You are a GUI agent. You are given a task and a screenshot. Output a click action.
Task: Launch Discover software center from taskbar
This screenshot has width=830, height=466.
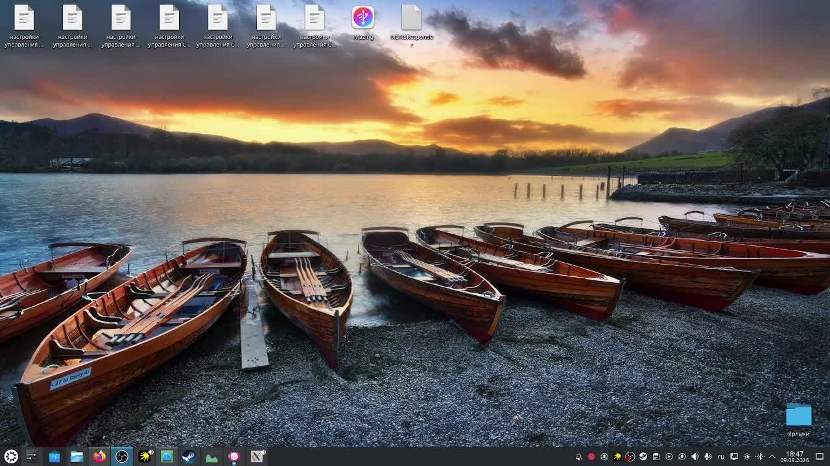tap(54, 456)
